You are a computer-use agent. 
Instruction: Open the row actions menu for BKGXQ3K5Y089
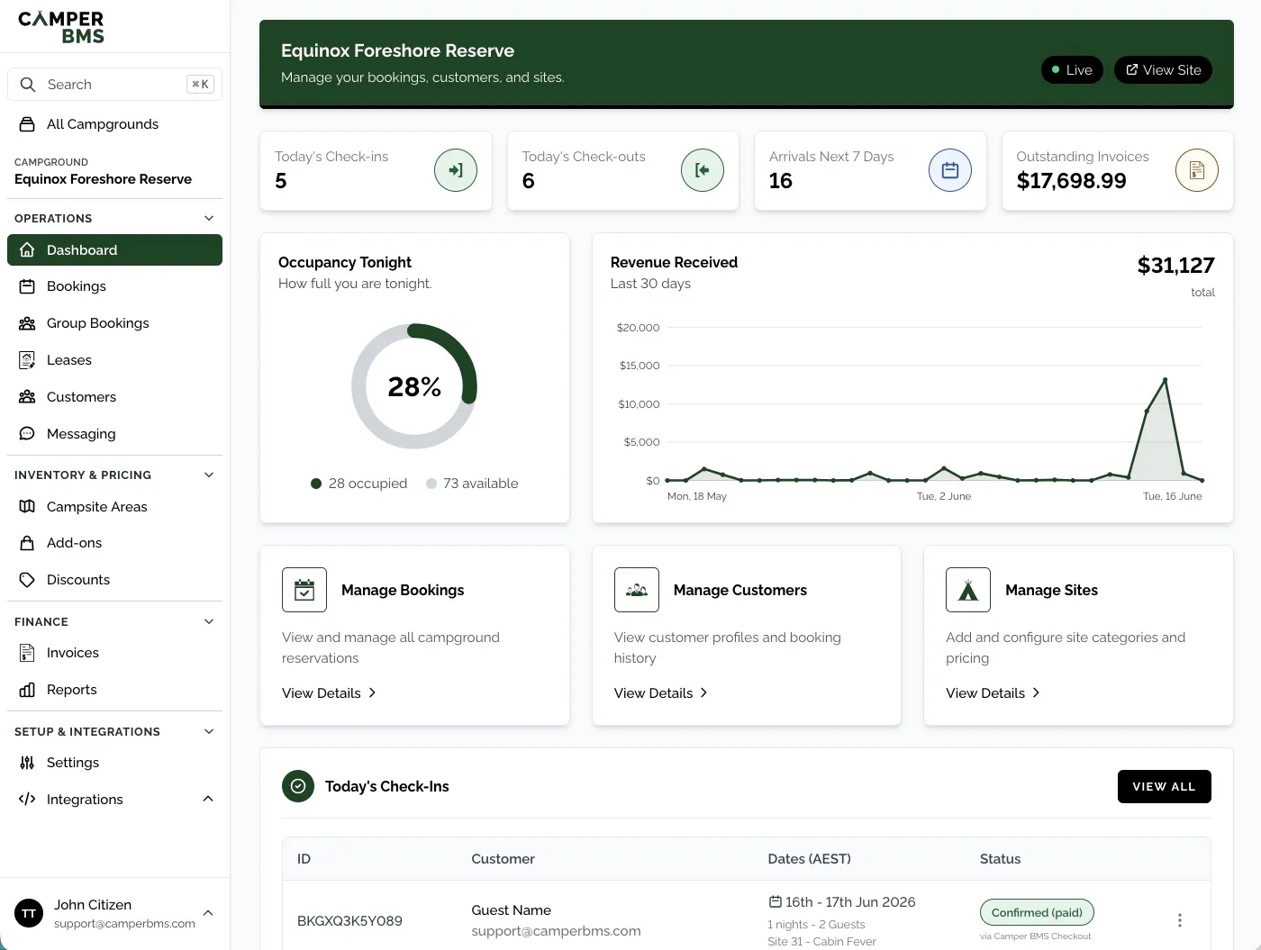click(x=1179, y=920)
